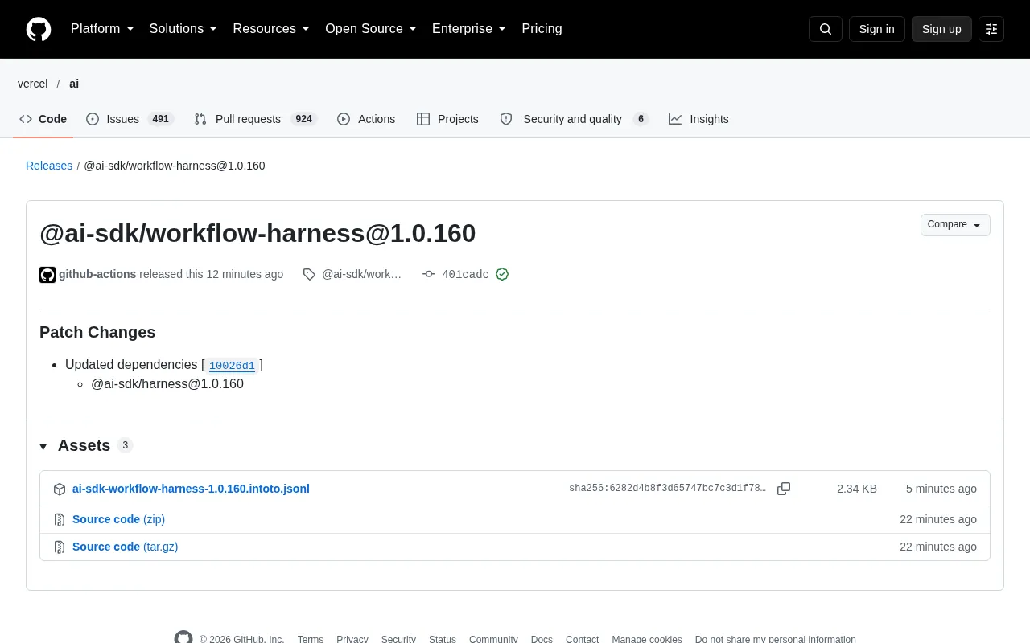Click the footer GitHub mark icon

183,639
